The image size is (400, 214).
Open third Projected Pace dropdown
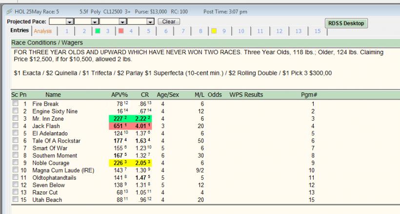[x=123, y=21]
